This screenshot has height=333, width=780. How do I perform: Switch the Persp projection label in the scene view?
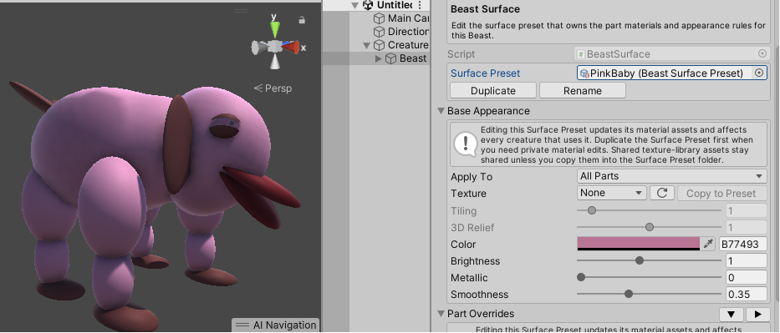[x=273, y=88]
